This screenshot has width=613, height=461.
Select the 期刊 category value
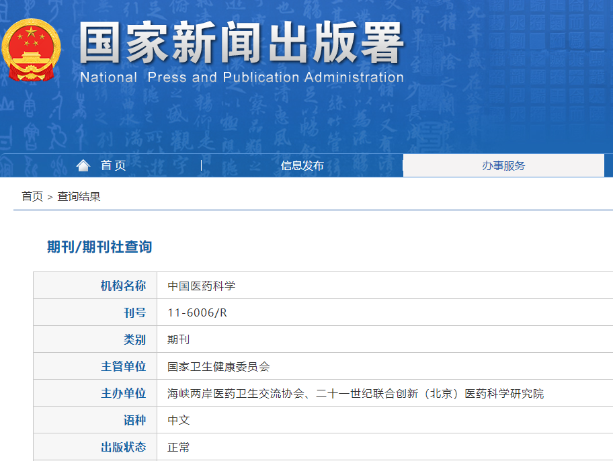[178, 339]
